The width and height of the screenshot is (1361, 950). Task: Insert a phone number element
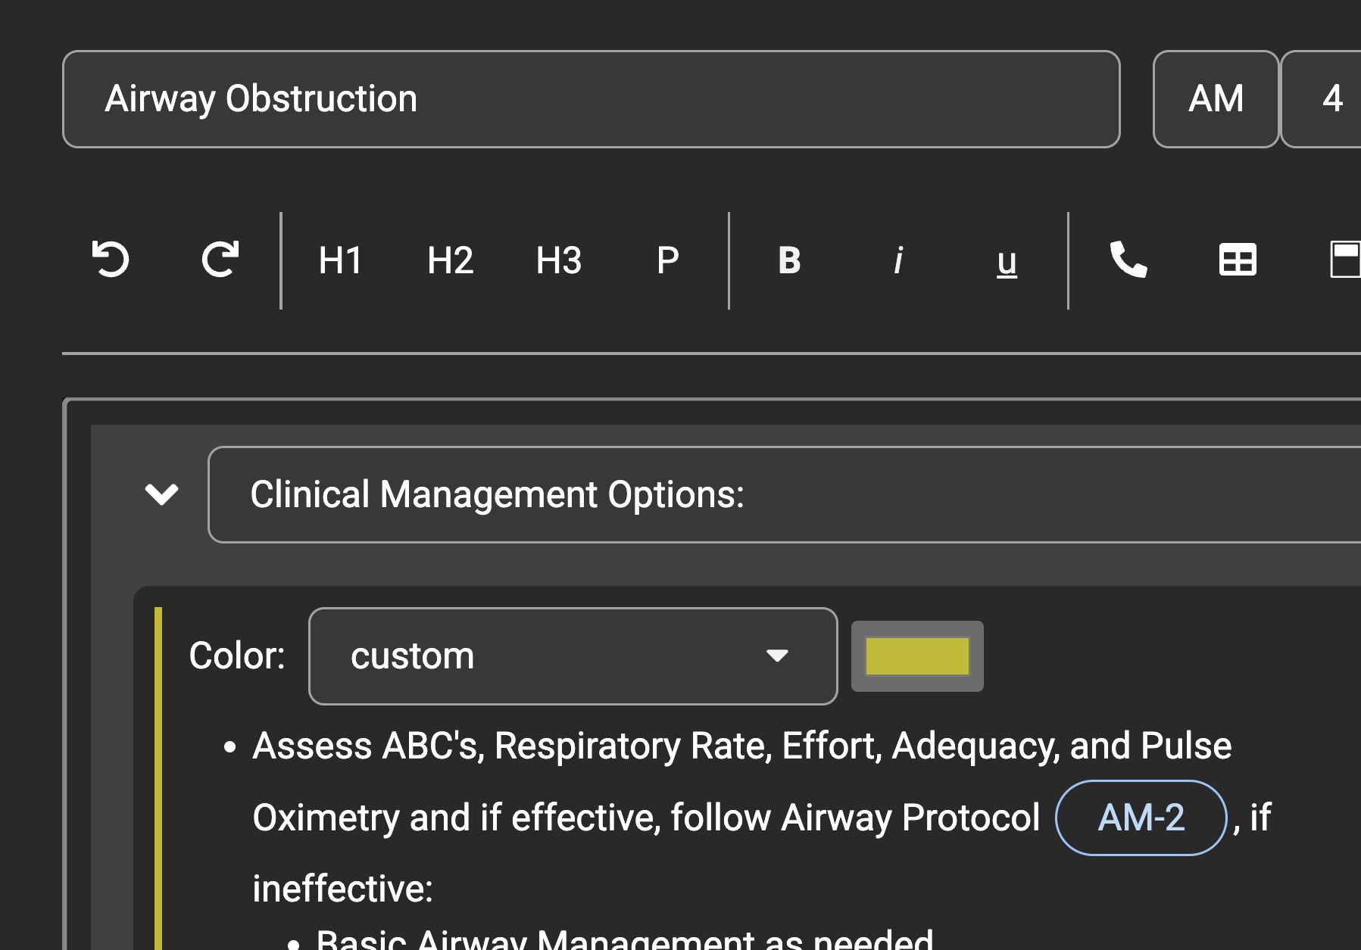point(1128,260)
